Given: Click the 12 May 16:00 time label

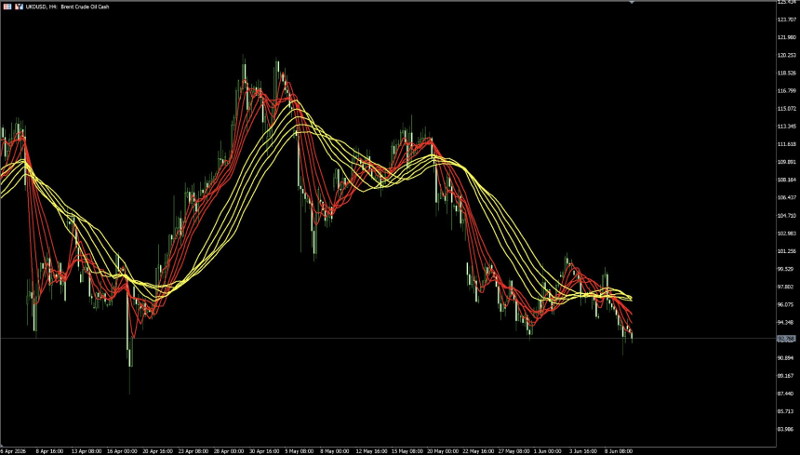Looking at the screenshot, I should (x=370, y=451).
